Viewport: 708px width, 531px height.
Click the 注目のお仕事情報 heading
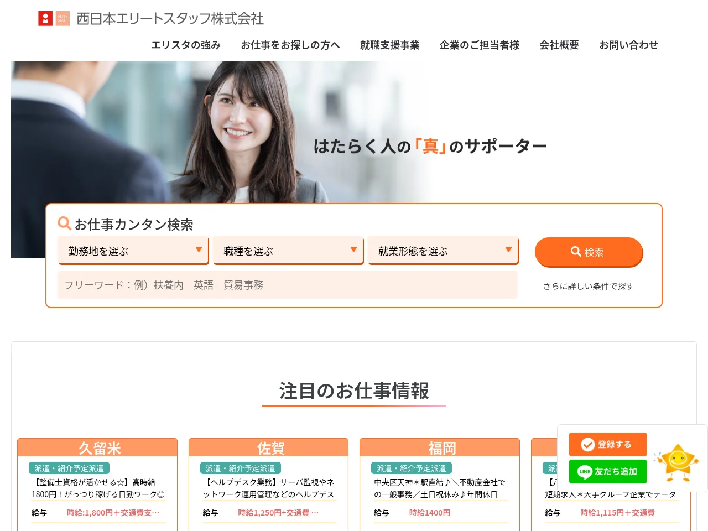pos(354,391)
